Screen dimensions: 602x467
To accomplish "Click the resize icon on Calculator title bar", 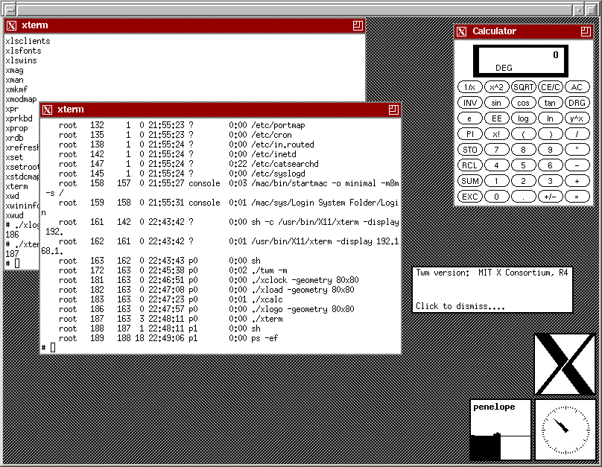I will (x=586, y=31).
